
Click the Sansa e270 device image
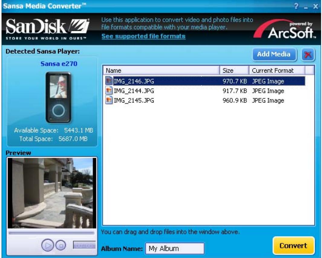point(59,97)
